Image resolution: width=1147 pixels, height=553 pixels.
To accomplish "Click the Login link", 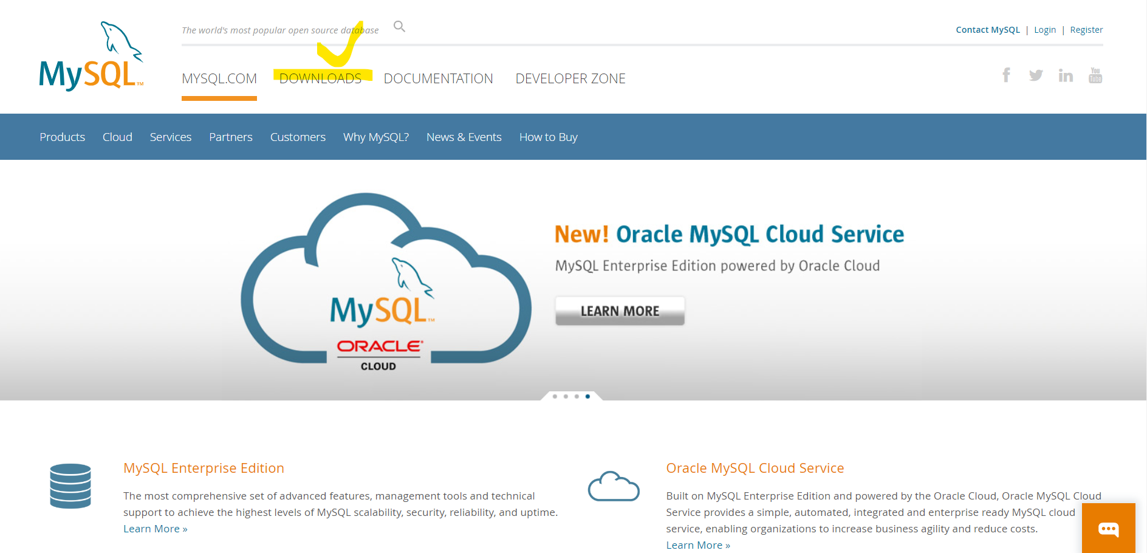I will (x=1045, y=30).
